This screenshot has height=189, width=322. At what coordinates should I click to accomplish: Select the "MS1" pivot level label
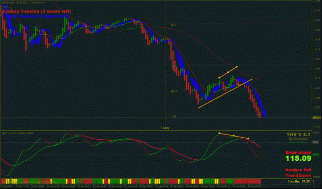[174, 25]
